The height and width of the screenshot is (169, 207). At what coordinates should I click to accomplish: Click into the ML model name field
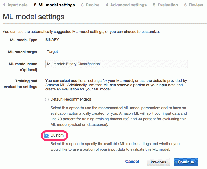(116, 64)
